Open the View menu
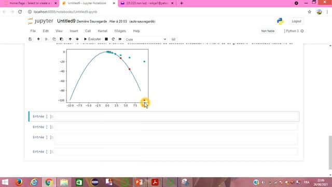Image resolution: width=332 pixels, height=187 pixels. 59,31
